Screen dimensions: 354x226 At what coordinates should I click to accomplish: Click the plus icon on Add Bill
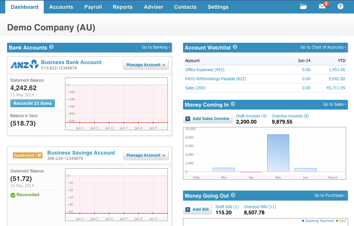[x=187, y=209]
